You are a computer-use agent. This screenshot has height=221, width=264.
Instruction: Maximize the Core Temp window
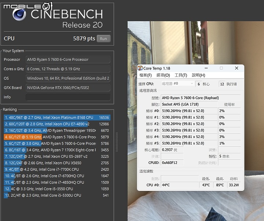point(221,68)
